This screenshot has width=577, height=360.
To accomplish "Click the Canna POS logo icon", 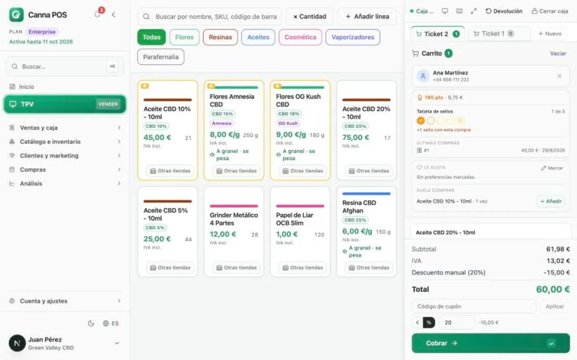I will (17, 14).
